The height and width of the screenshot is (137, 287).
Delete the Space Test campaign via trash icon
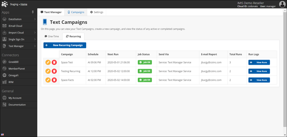point(54,62)
